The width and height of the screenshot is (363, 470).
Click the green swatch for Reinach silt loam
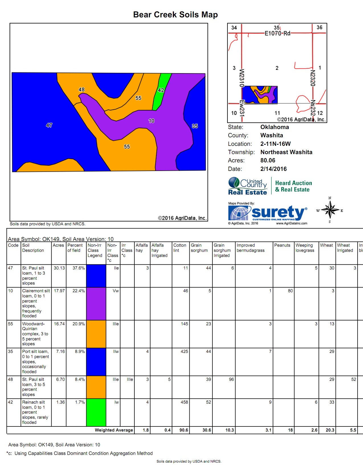(x=96, y=412)
